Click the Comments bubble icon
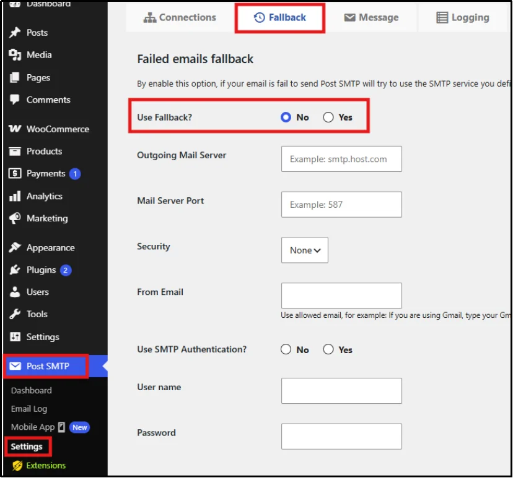513x478 pixels. pyautogui.click(x=15, y=100)
